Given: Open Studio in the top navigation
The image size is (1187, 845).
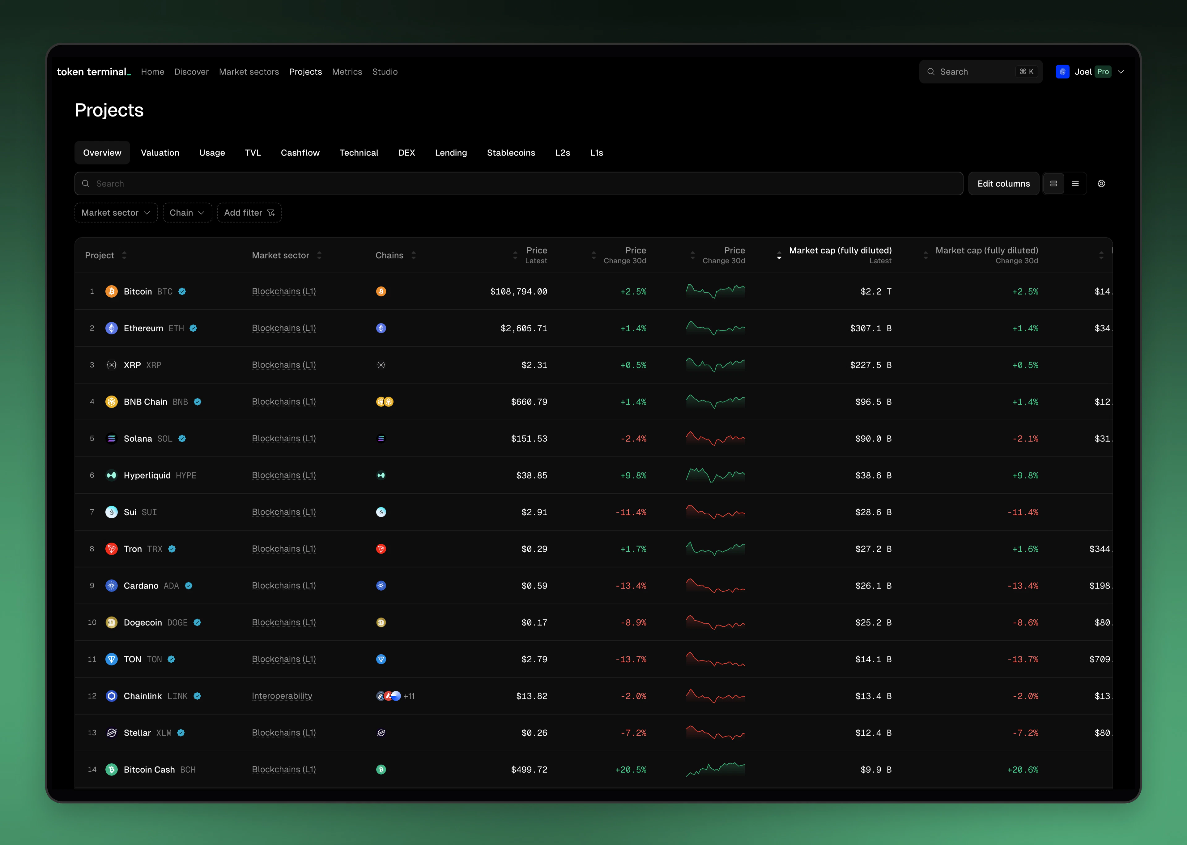Looking at the screenshot, I should [x=385, y=72].
